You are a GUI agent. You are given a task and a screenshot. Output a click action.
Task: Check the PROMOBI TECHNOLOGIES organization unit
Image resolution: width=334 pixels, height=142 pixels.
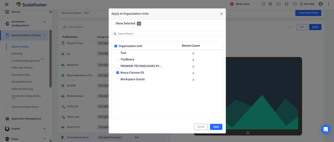pos(117,66)
